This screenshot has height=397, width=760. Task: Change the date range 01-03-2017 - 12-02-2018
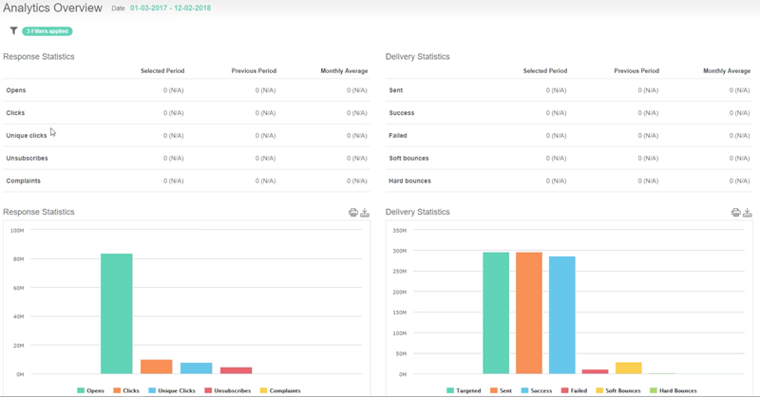click(x=171, y=9)
